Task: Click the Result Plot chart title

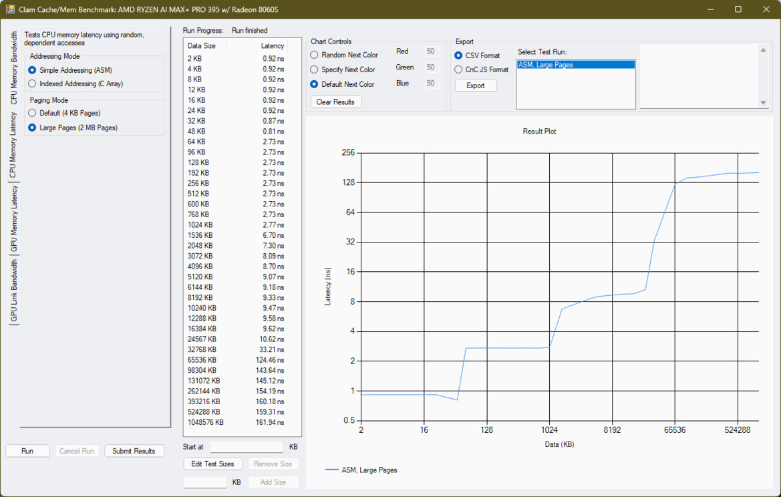Action: [539, 132]
